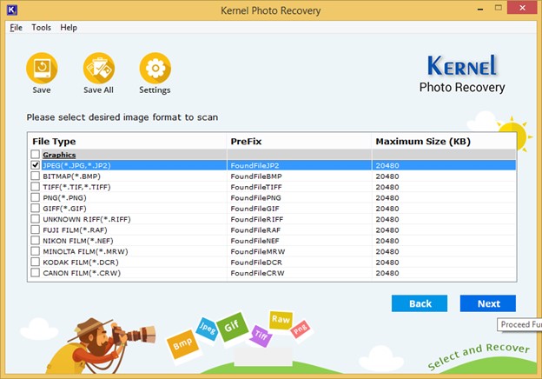Select the FoundFileRIFF prefix cell

[300, 219]
